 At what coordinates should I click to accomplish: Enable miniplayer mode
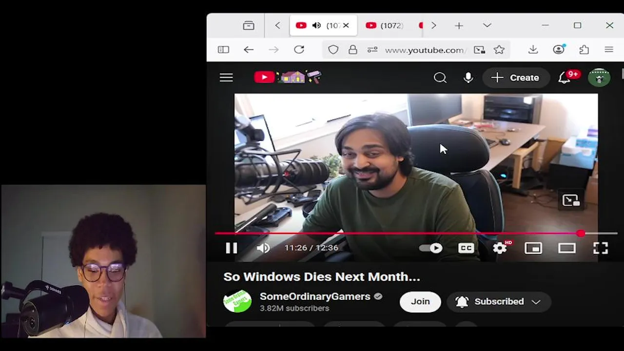click(x=533, y=248)
